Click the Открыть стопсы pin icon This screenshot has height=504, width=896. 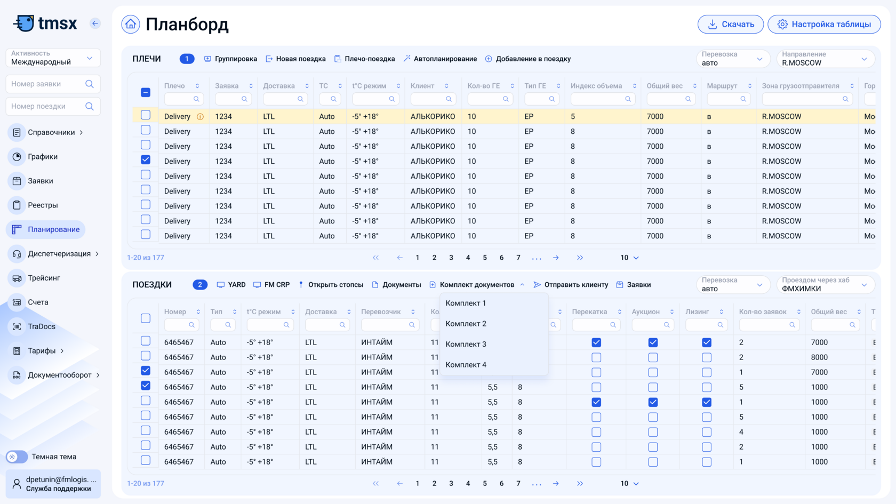(301, 285)
